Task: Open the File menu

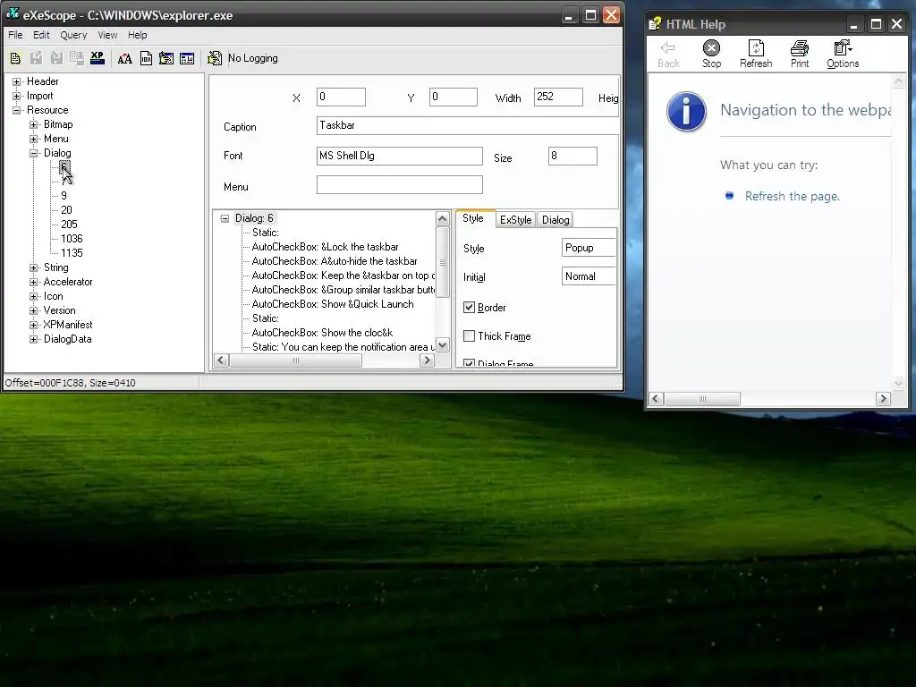Action: click(x=15, y=35)
